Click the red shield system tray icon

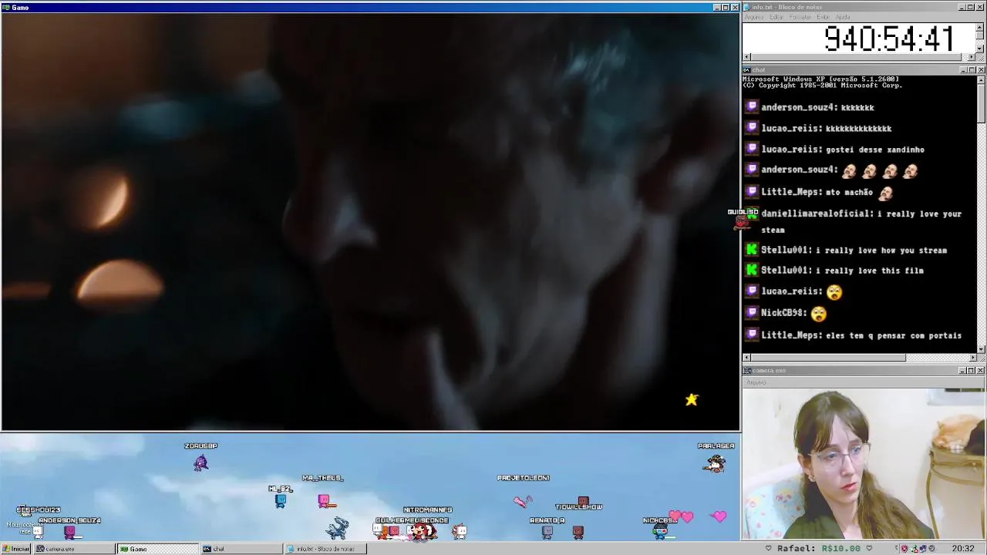[904, 549]
